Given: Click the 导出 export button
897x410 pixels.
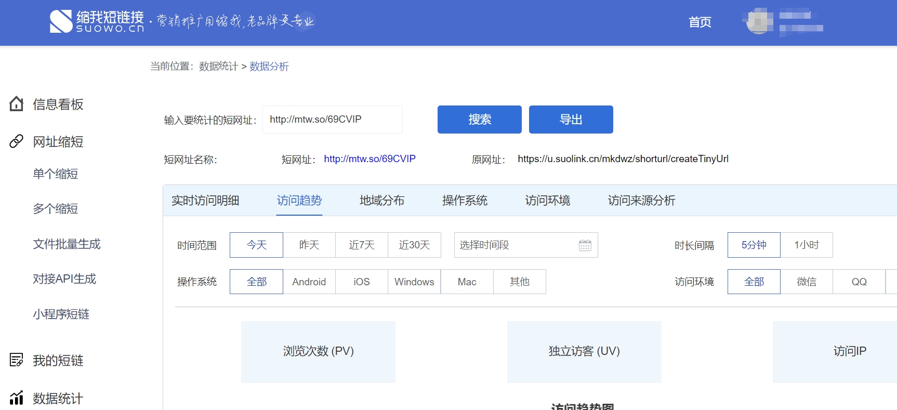Looking at the screenshot, I should [x=571, y=120].
